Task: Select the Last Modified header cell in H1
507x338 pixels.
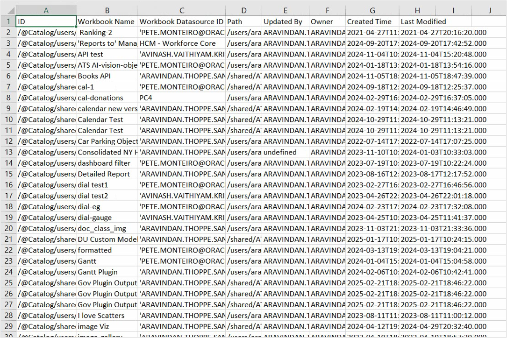Action: 416,21
